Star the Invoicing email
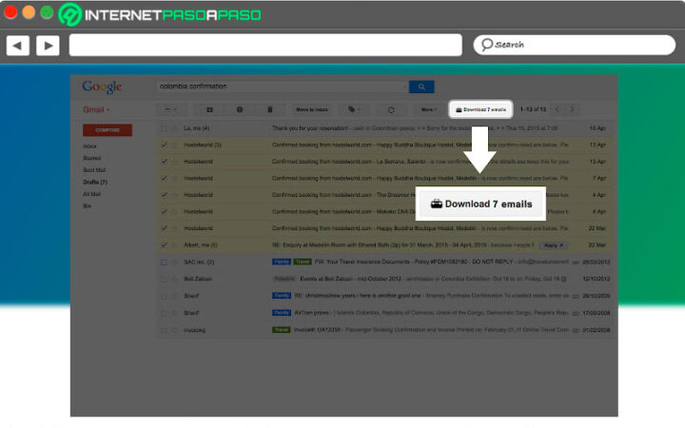 pyautogui.click(x=174, y=330)
